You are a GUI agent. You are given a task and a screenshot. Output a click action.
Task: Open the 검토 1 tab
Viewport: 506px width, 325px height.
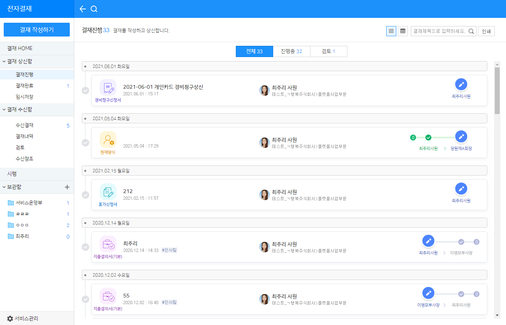click(x=328, y=51)
